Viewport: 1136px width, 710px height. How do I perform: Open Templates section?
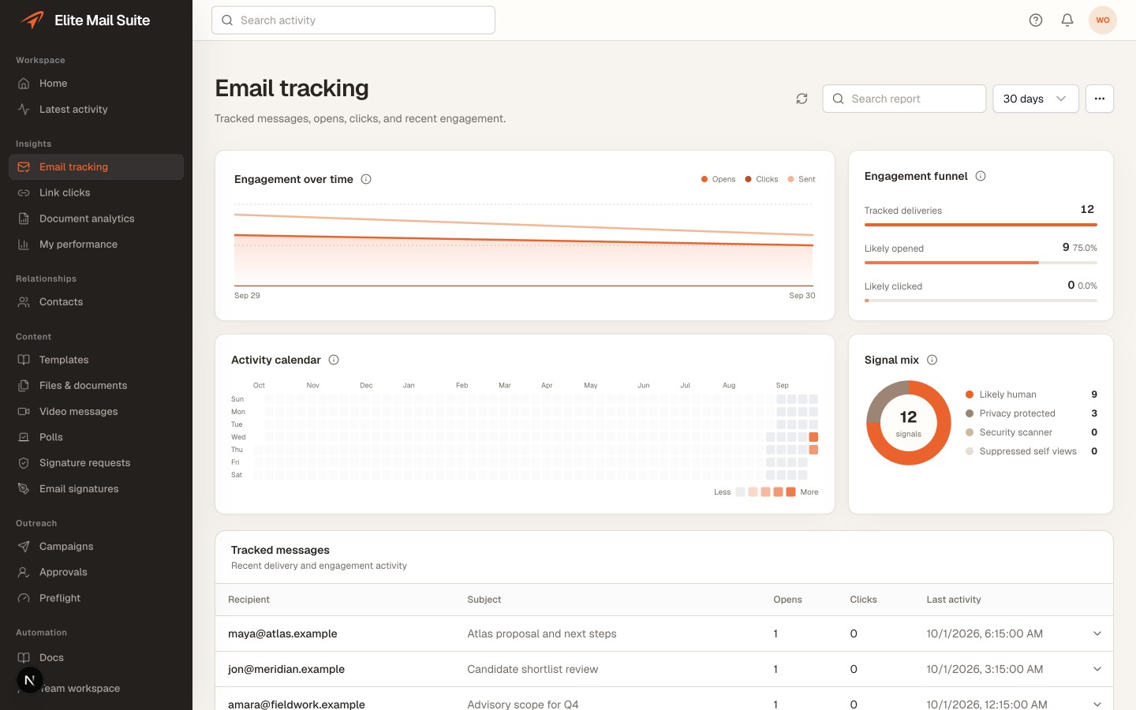tap(96, 360)
